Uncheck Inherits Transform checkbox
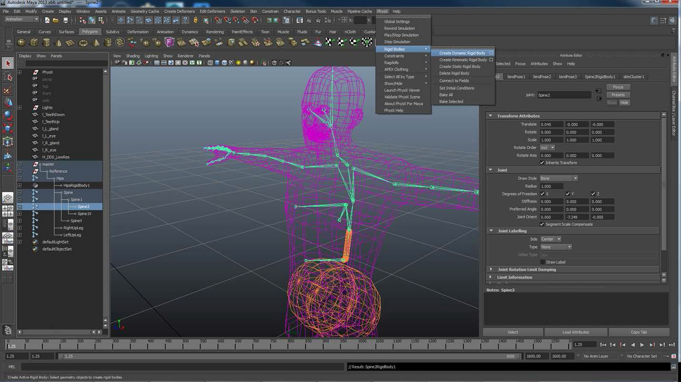Screen dimensions: 681x382 542,163
